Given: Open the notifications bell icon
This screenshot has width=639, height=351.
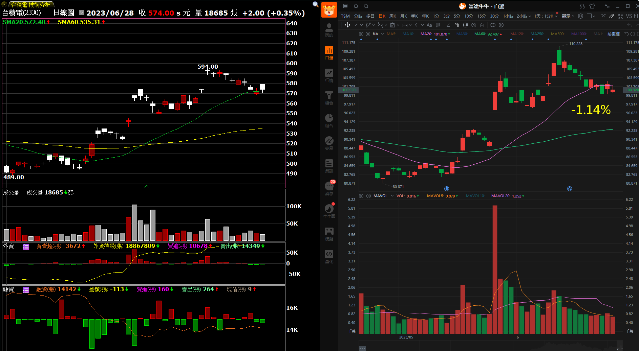Looking at the screenshot, I should tap(356, 6).
